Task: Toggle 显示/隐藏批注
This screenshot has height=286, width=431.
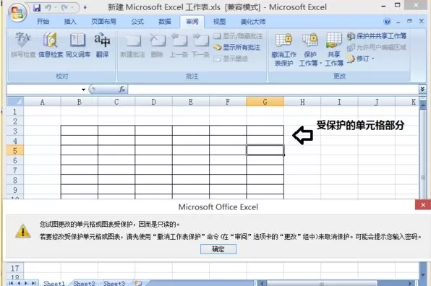Action: click(238, 36)
